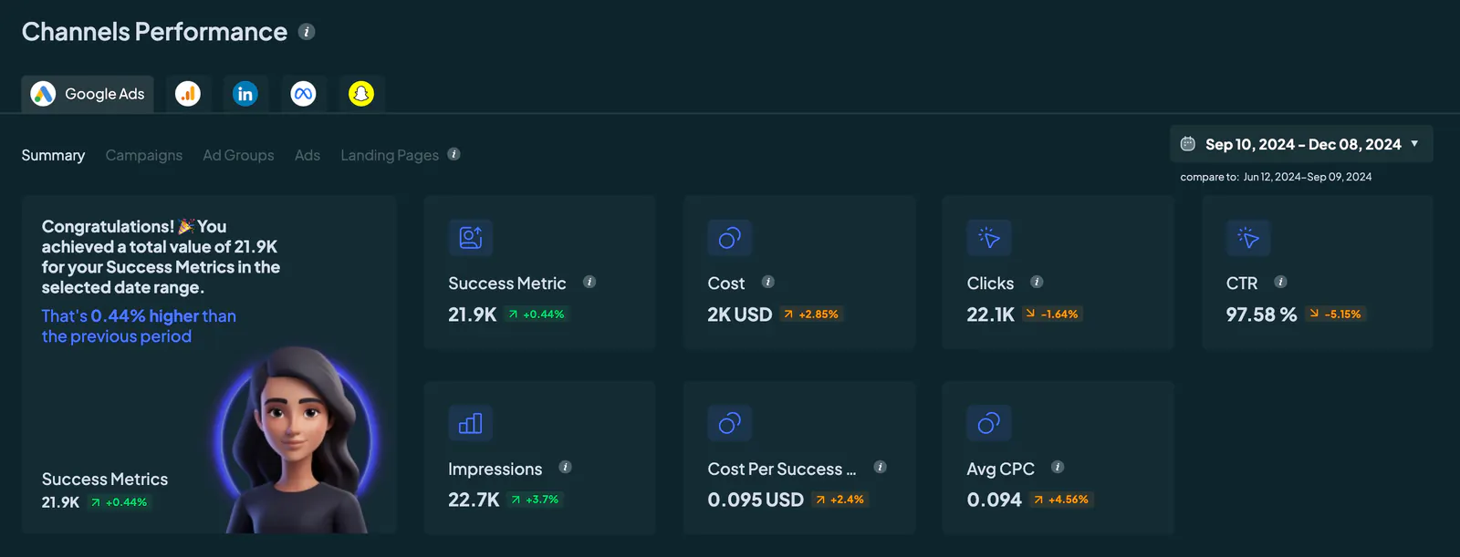Click the Clicks card cursor icon
Viewport: 1460px width, 557px height.
point(989,238)
